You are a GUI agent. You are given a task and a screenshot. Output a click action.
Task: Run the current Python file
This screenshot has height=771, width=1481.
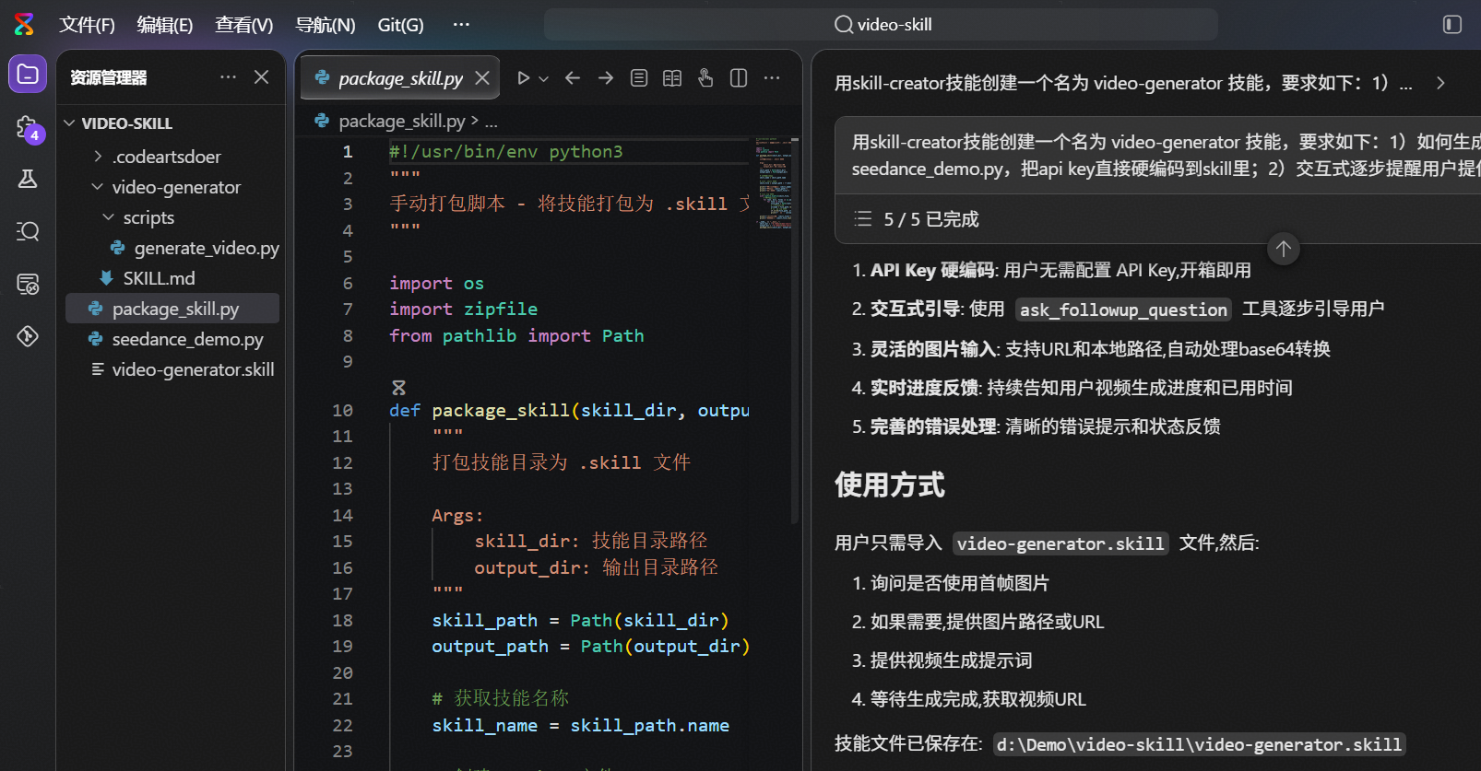pyautogui.click(x=523, y=78)
